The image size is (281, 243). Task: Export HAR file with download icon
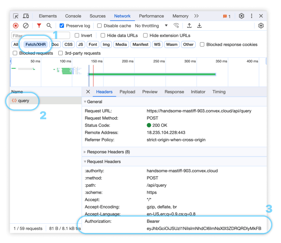[199, 26]
